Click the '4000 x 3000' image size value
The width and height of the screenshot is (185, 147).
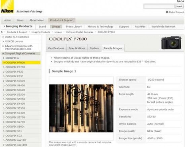click(x=155, y=138)
